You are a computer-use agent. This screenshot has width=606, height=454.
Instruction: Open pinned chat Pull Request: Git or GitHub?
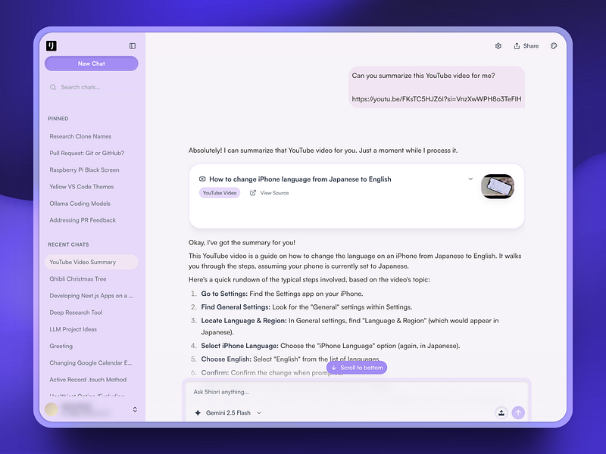tap(86, 153)
